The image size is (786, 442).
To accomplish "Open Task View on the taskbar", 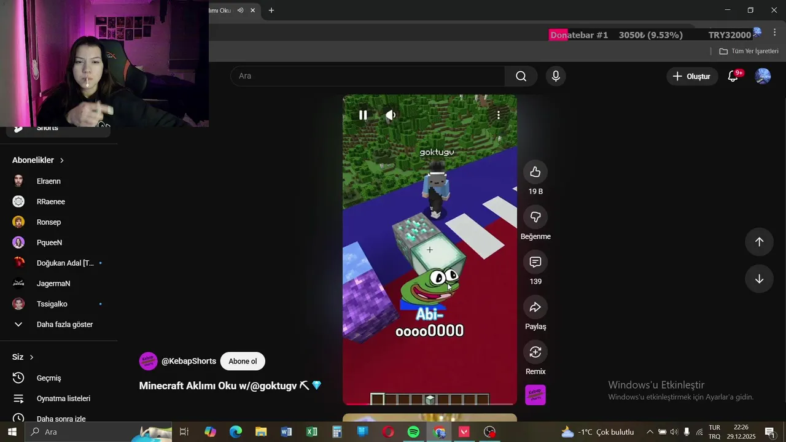I will 184,432.
